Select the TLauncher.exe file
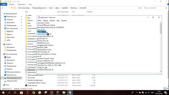Image resolution: width=169 pixels, height=95 pixels. coord(32,85)
